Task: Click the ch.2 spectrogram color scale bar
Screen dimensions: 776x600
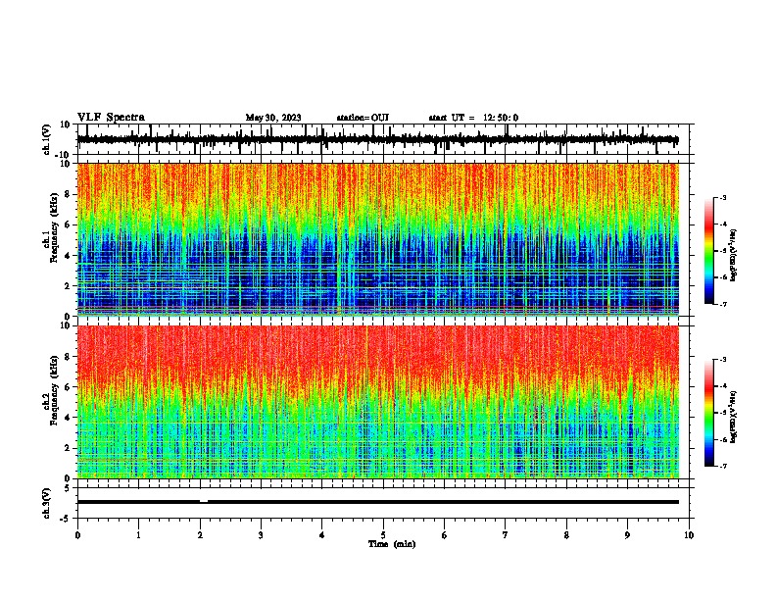Action: tap(708, 413)
